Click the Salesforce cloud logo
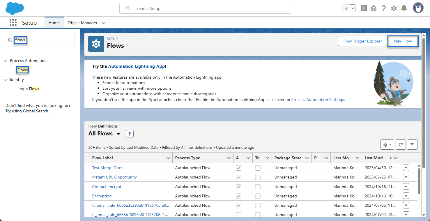Viewport: 430px width, 221px height. [x=14, y=8]
